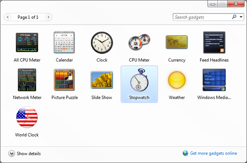The height and width of the screenshot is (163, 247).
Task: Click the 'Picture Puzzle' label text
Action: pyautogui.click(x=65, y=97)
